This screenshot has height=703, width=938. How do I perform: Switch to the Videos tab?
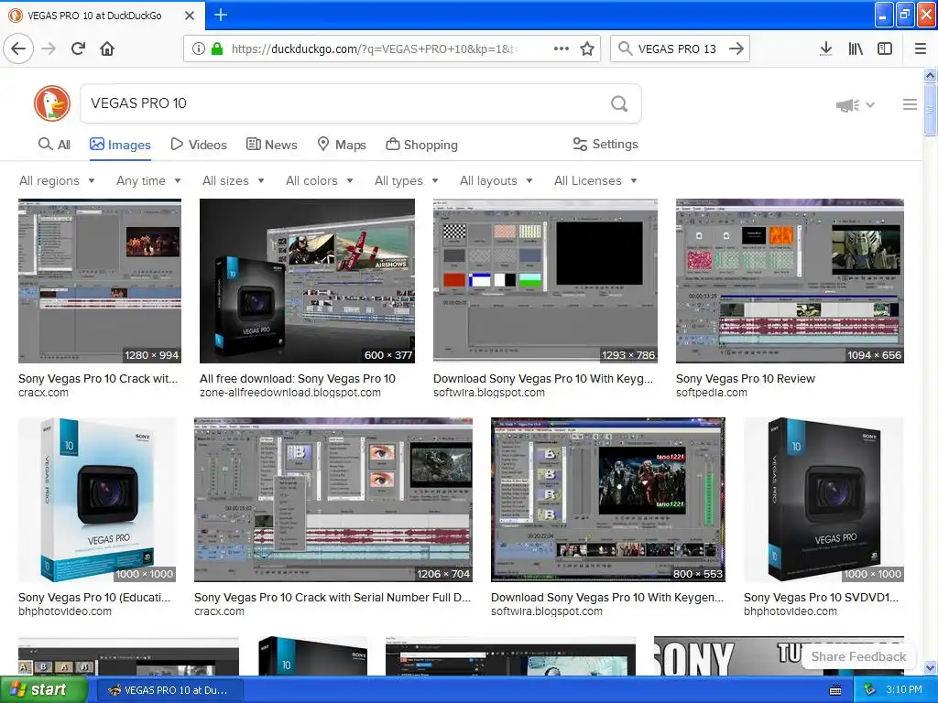(x=199, y=145)
